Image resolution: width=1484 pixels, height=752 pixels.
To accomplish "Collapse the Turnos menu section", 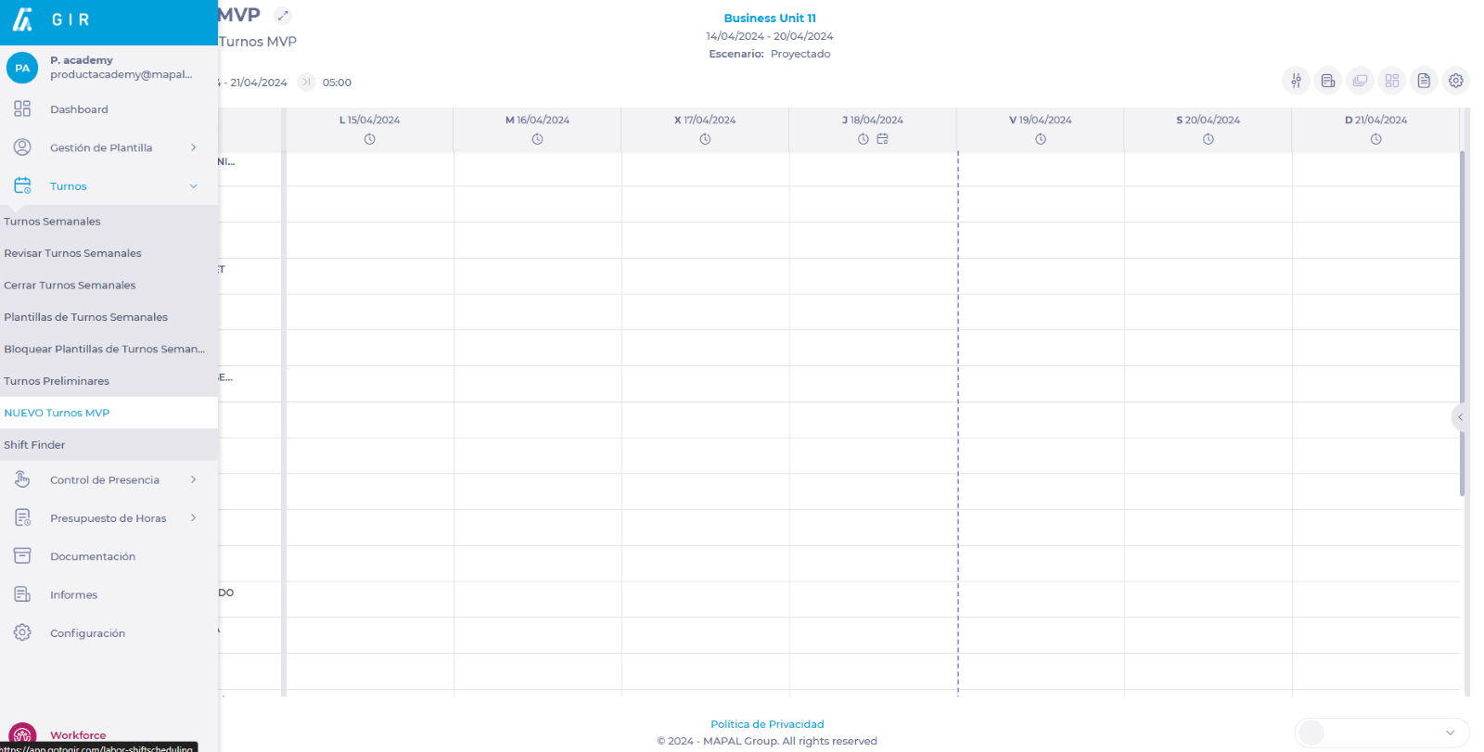I will tap(193, 186).
